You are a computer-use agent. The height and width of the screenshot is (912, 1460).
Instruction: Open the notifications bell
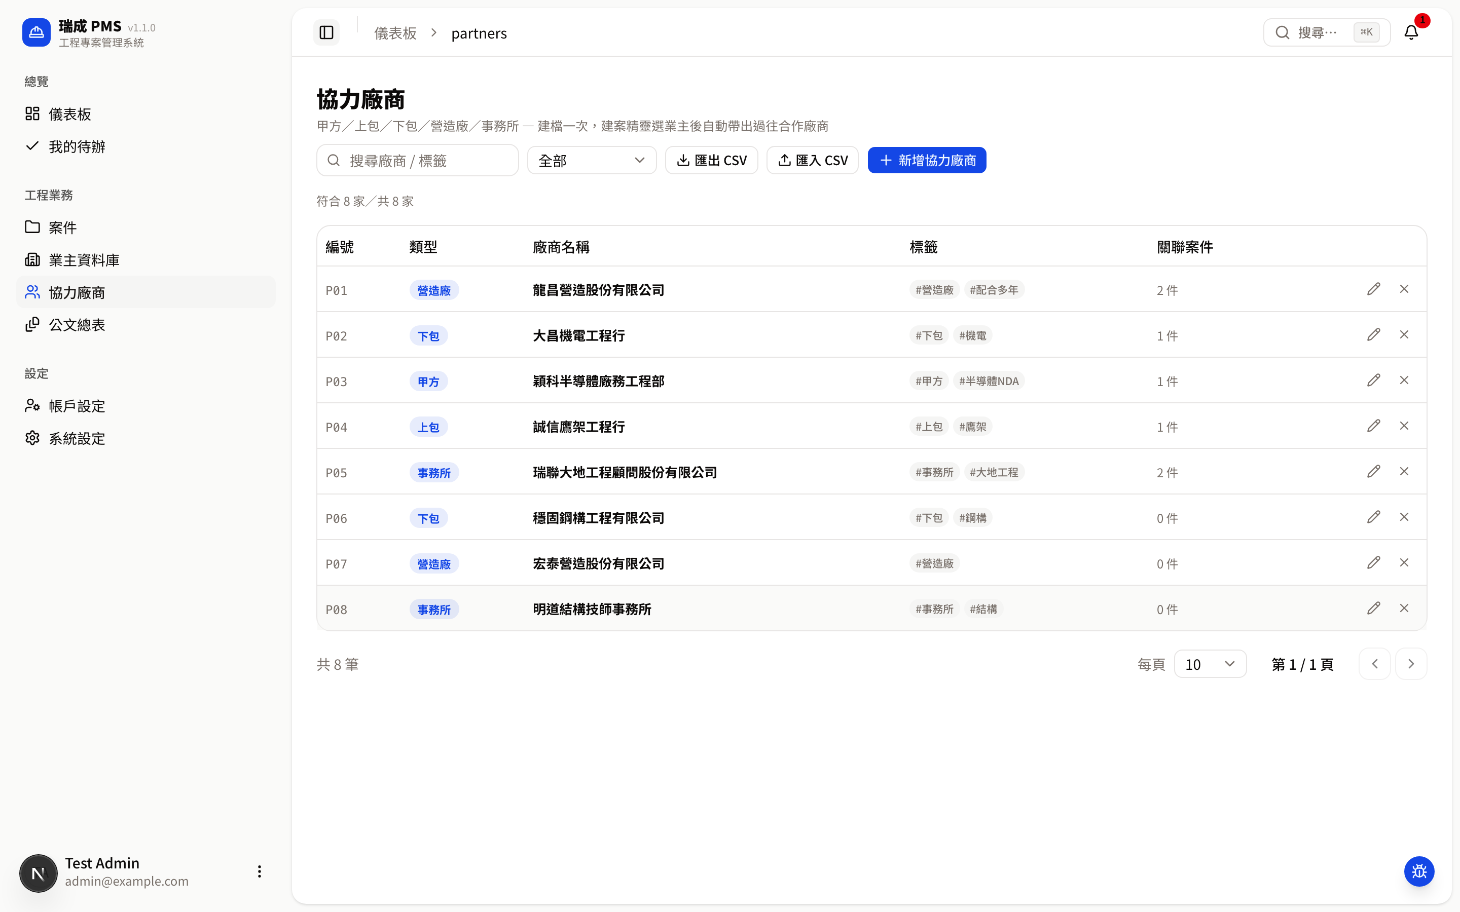pos(1411,32)
